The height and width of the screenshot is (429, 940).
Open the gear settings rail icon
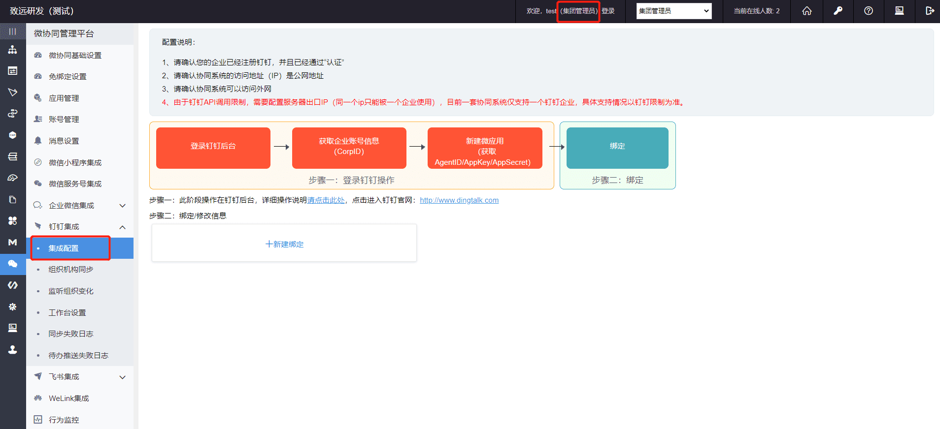pyautogui.click(x=13, y=306)
